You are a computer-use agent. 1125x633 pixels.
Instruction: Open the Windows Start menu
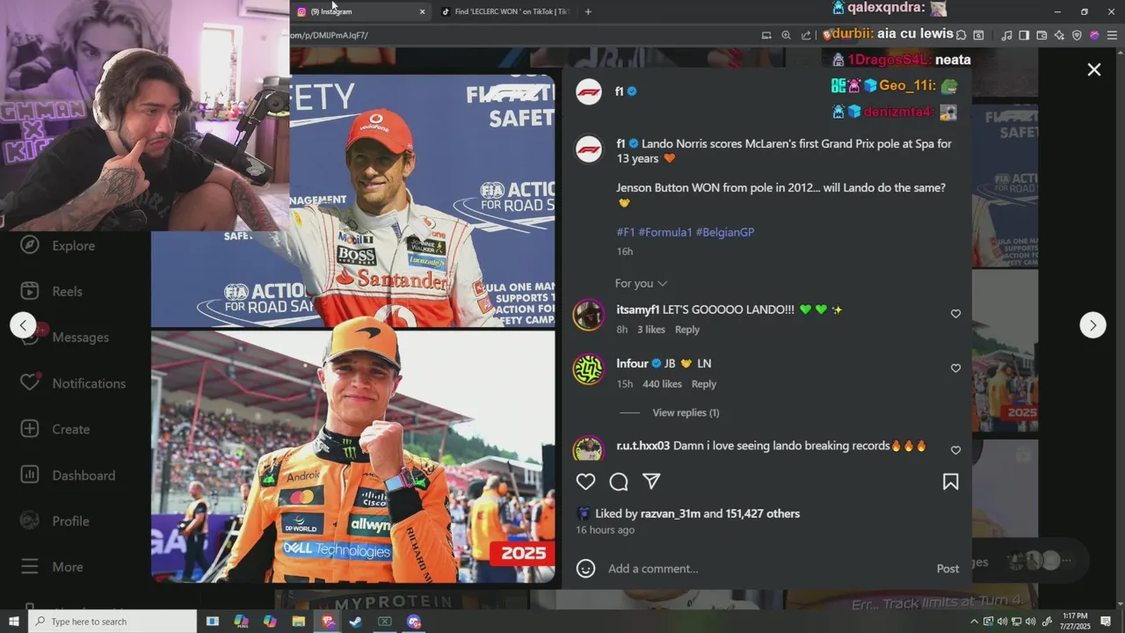coord(14,622)
